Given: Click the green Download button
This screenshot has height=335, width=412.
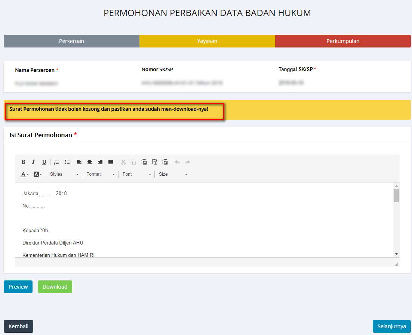Looking at the screenshot, I should click(55, 287).
